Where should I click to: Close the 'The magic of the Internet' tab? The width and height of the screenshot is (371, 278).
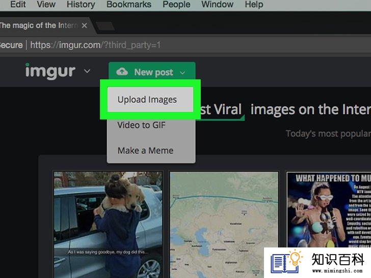[84, 25]
